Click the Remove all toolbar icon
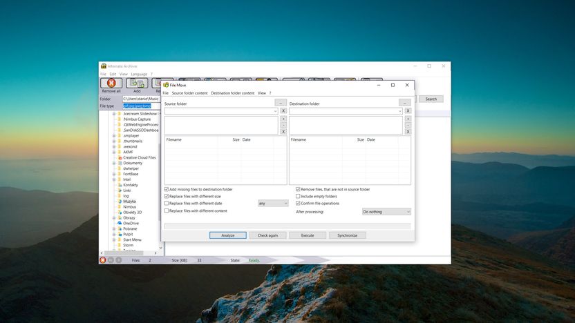Screen dimensions: 575x323 click(x=111, y=84)
